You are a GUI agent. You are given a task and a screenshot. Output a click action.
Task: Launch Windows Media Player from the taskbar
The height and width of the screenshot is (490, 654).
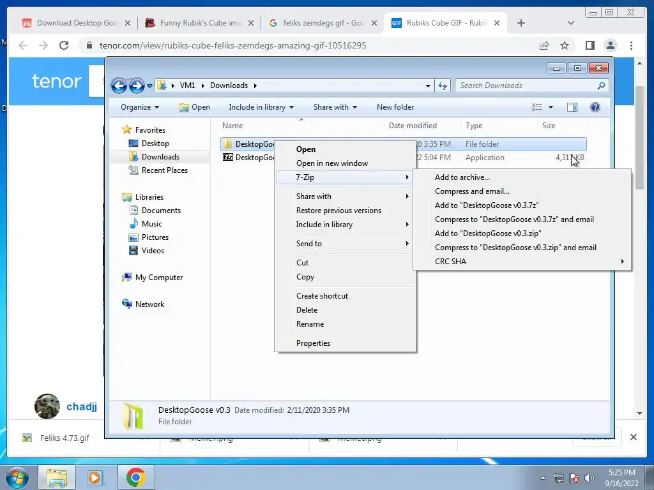click(x=96, y=477)
